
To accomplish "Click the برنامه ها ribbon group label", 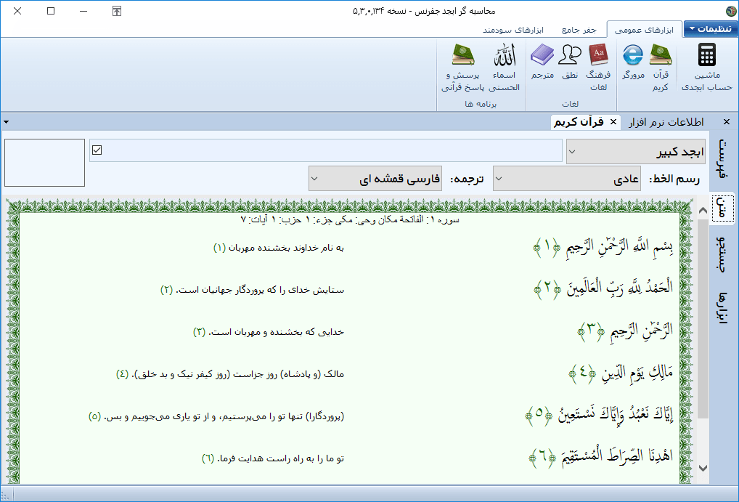I will (x=481, y=104).
